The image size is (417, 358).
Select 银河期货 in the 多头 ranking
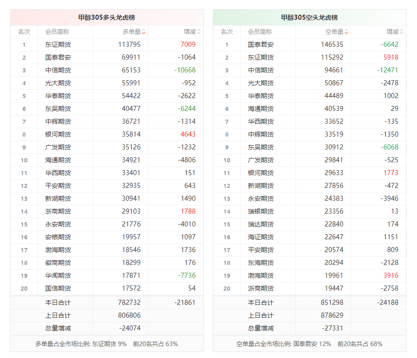(58, 134)
